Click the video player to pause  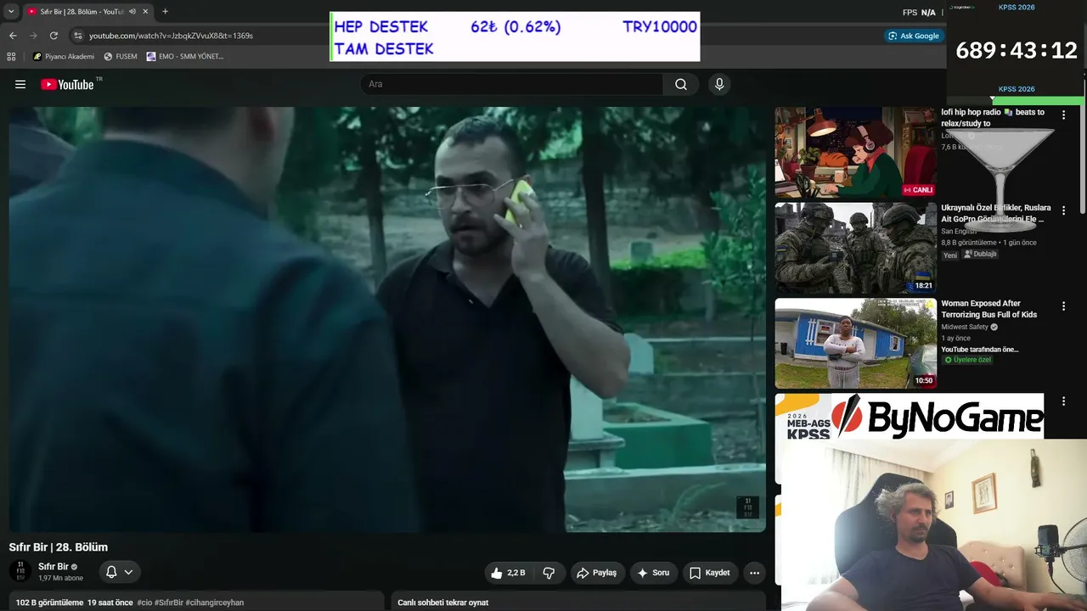[387, 319]
